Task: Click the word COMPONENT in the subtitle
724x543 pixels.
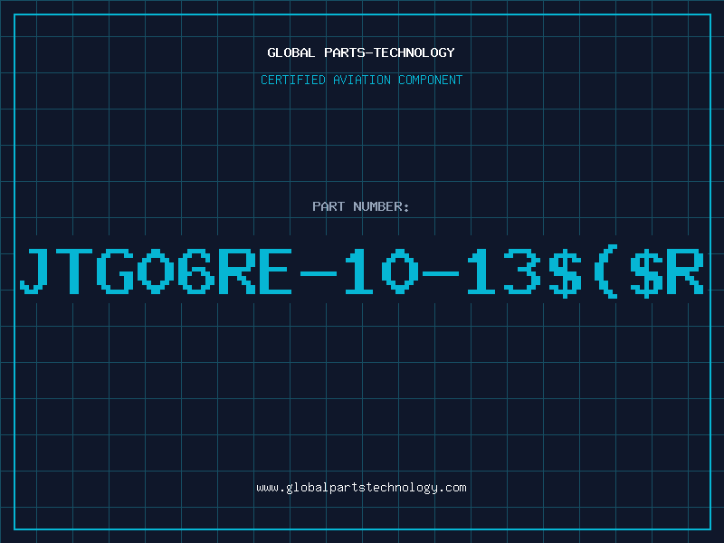Action: point(430,80)
